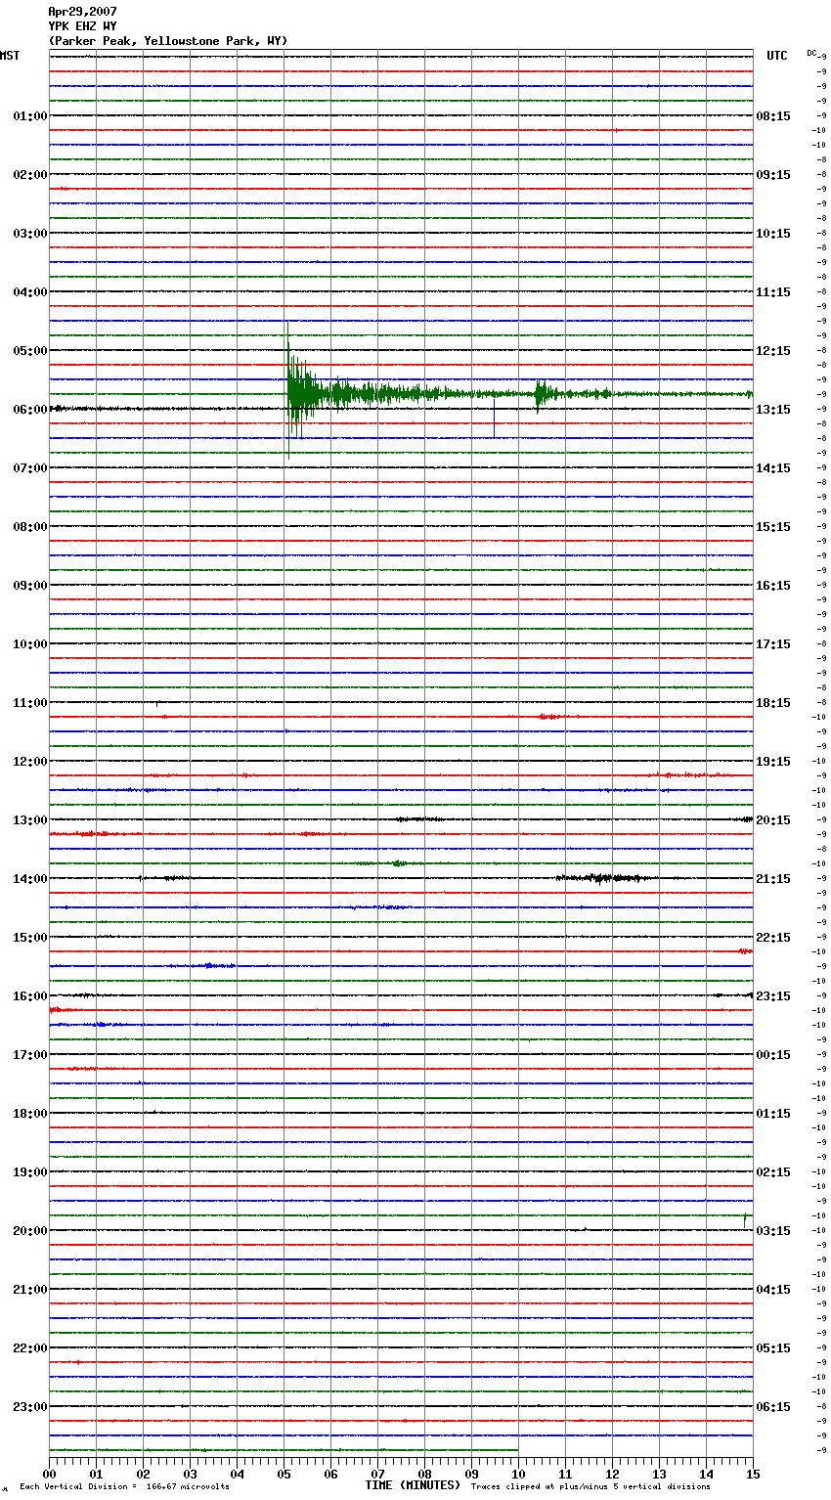The image size is (831, 1500).
Task: Select the 09:00 MST hour label
Action: pyautogui.click(x=30, y=586)
